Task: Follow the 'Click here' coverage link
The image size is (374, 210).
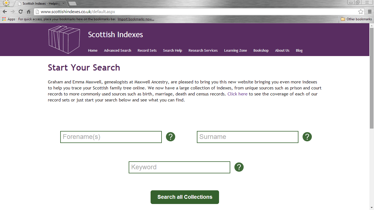Action: click(x=237, y=94)
